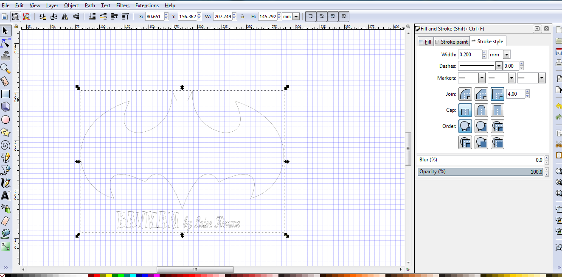The height and width of the screenshot is (277, 562).
Task: Open the Dashes pattern dropdown
Action: [499, 66]
